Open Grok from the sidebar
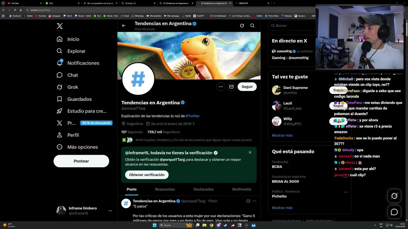The height and width of the screenshot is (229, 408). [67, 87]
